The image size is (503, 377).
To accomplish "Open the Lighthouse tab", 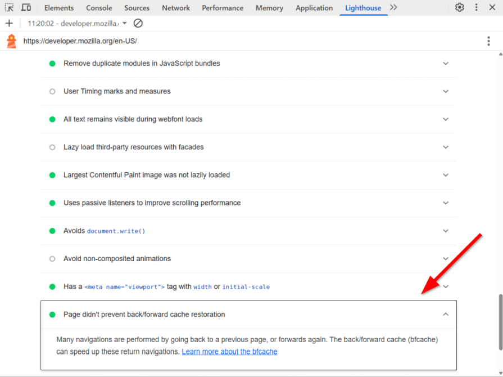I will pos(362,7).
